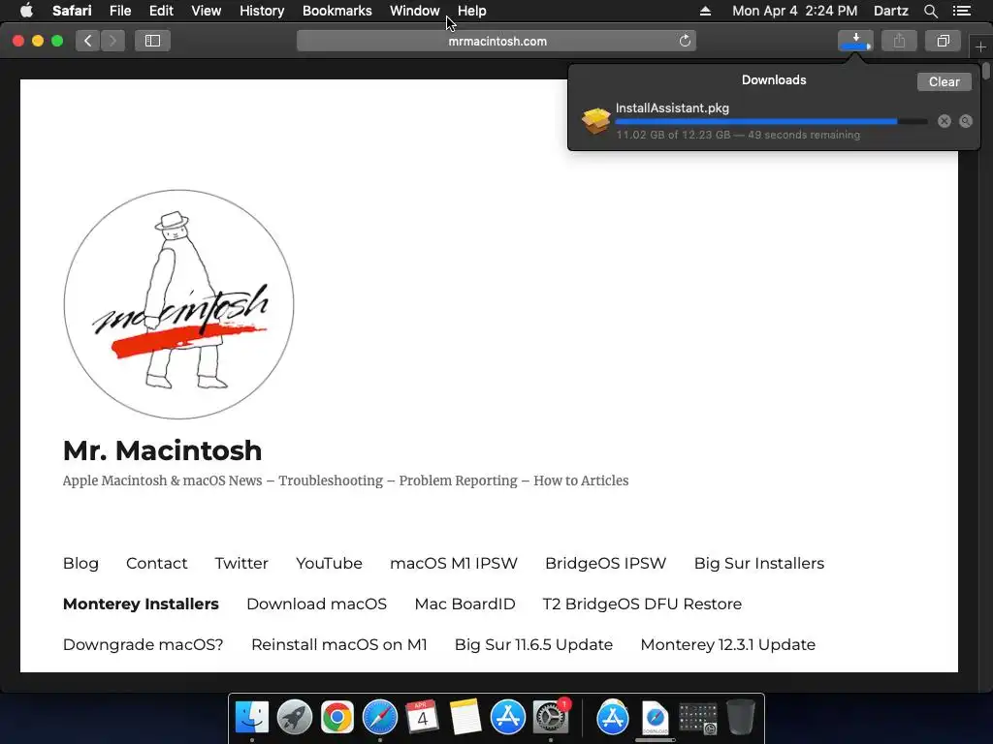Screen dimensions: 993x744
Task: Click the InstallAssistant.pkg package icon
Action: [x=596, y=121]
